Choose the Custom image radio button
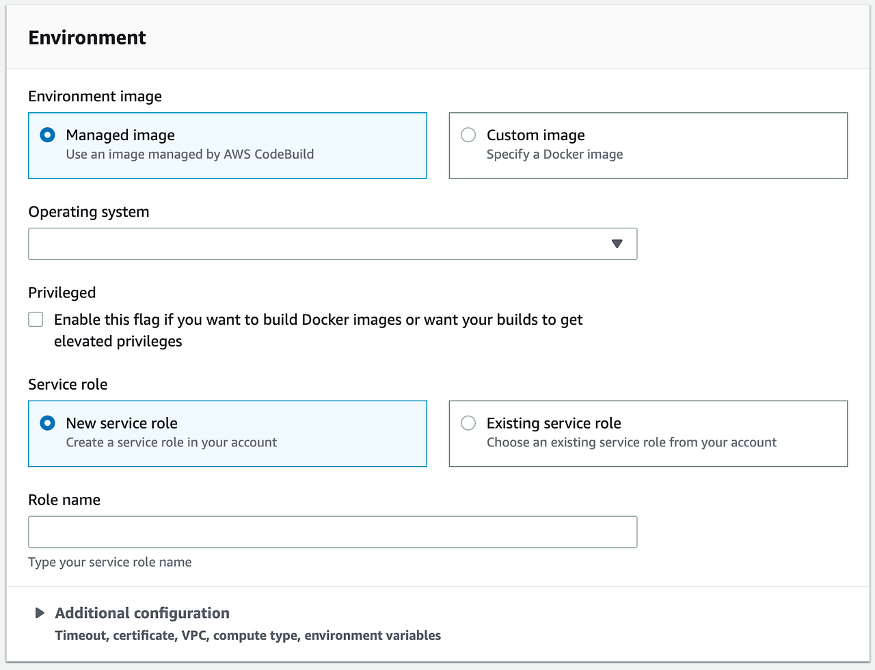Screen dimensions: 875x670 (x=468, y=135)
